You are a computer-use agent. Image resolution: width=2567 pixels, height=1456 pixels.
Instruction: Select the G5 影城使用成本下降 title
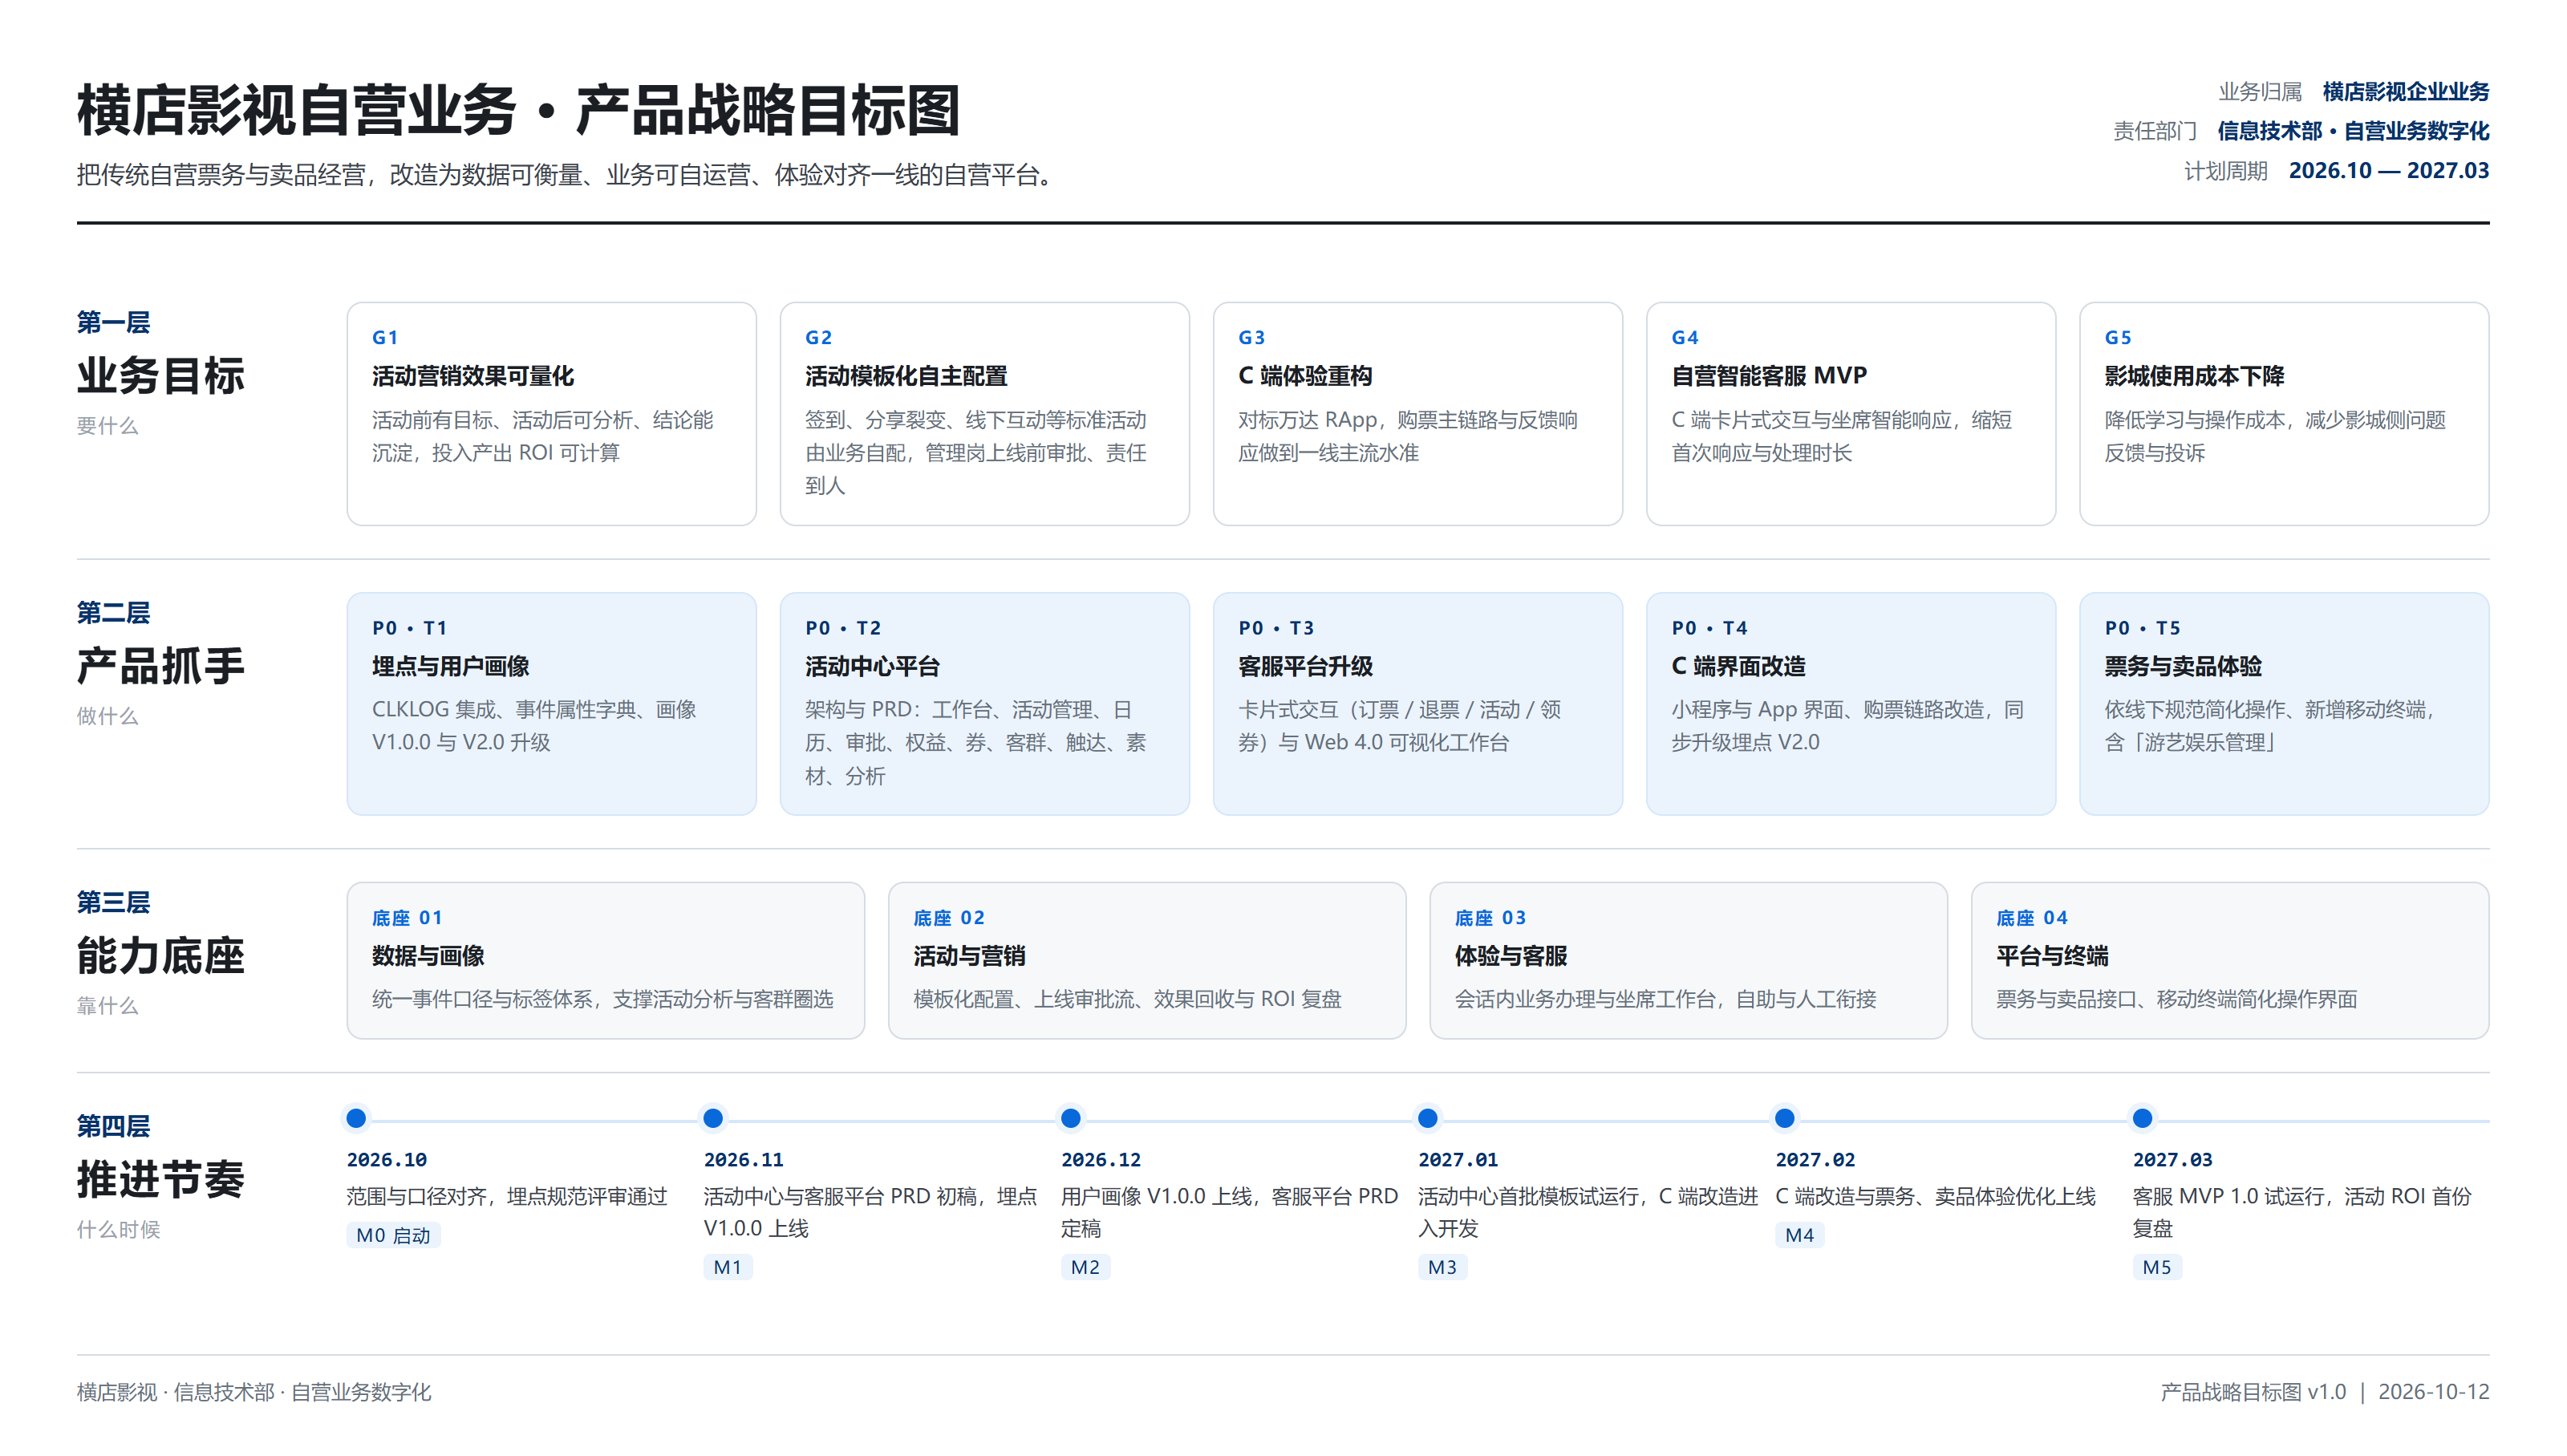click(2194, 376)
